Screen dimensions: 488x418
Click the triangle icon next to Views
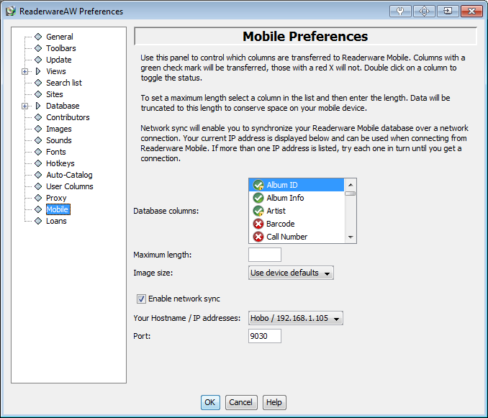(38, 71)
